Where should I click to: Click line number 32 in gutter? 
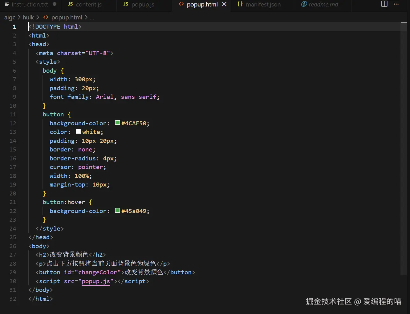pyautogui.click(x=13, y=299)
